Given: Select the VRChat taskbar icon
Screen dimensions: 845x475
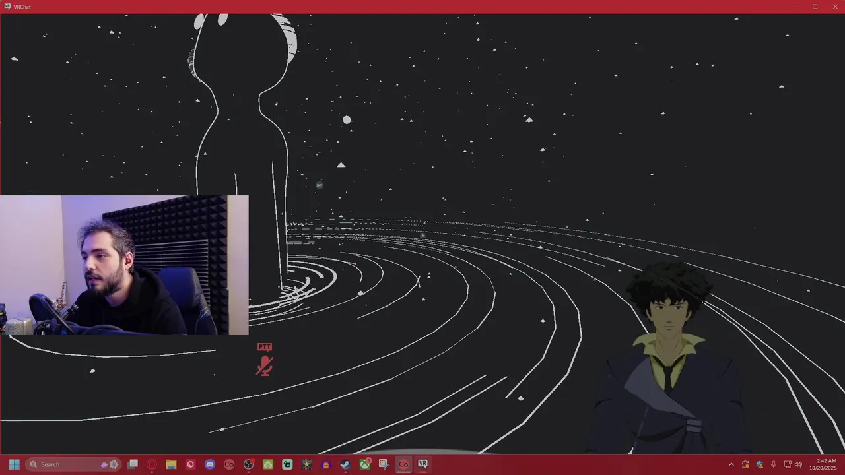Looking at the screenshot, I should click(x=422, y=464).
